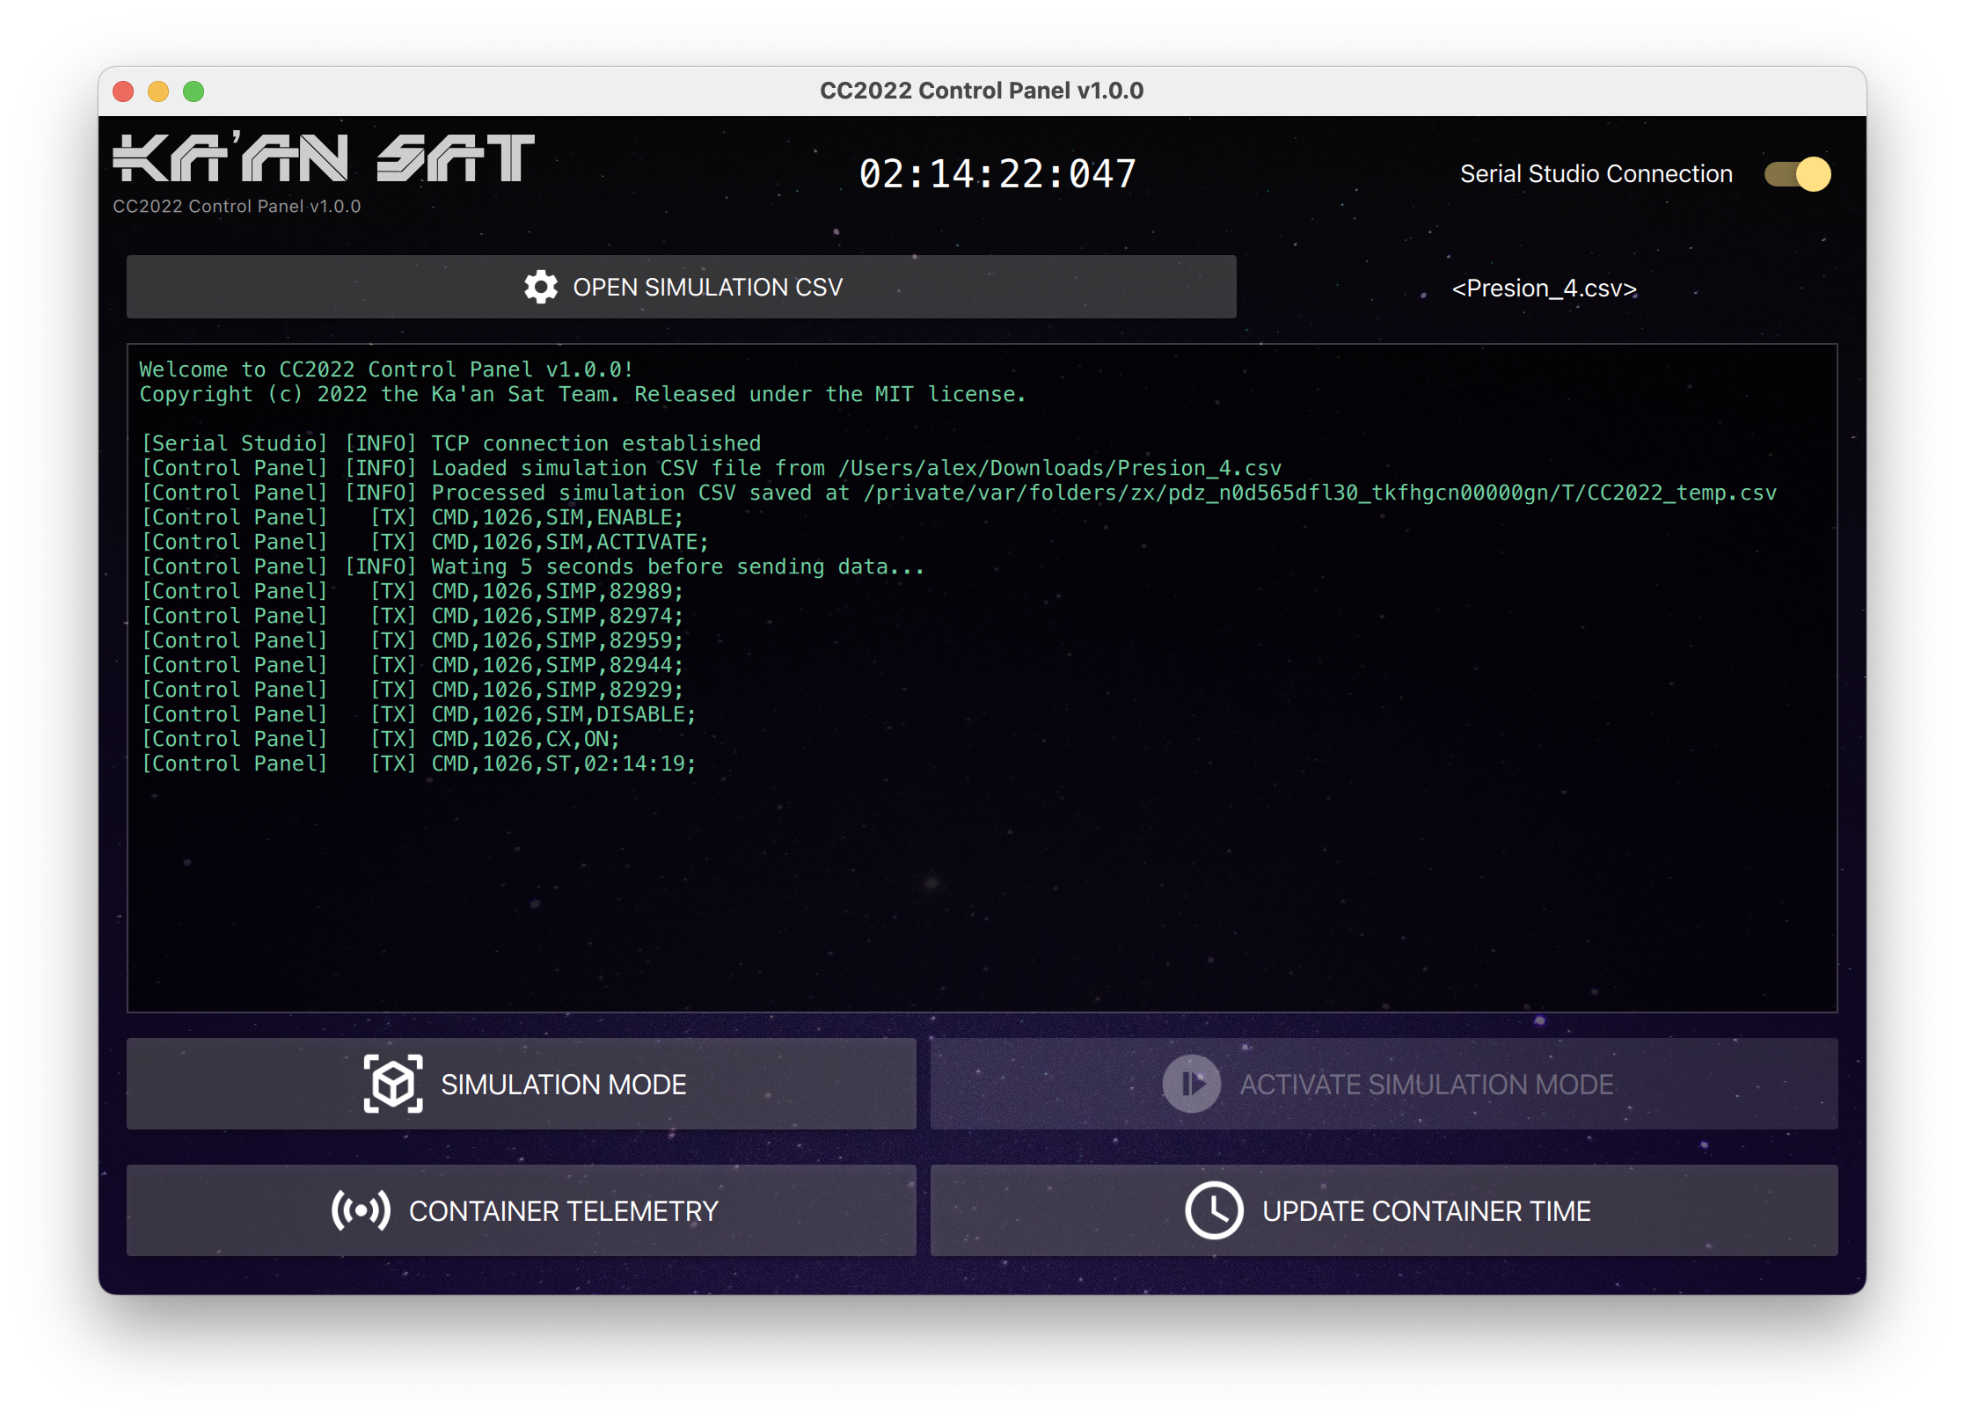Open the Simulation CSV file chooser

click(x=682, y=287)
